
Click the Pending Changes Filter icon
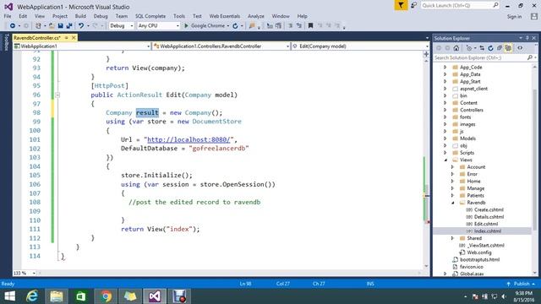coord(469,48)
